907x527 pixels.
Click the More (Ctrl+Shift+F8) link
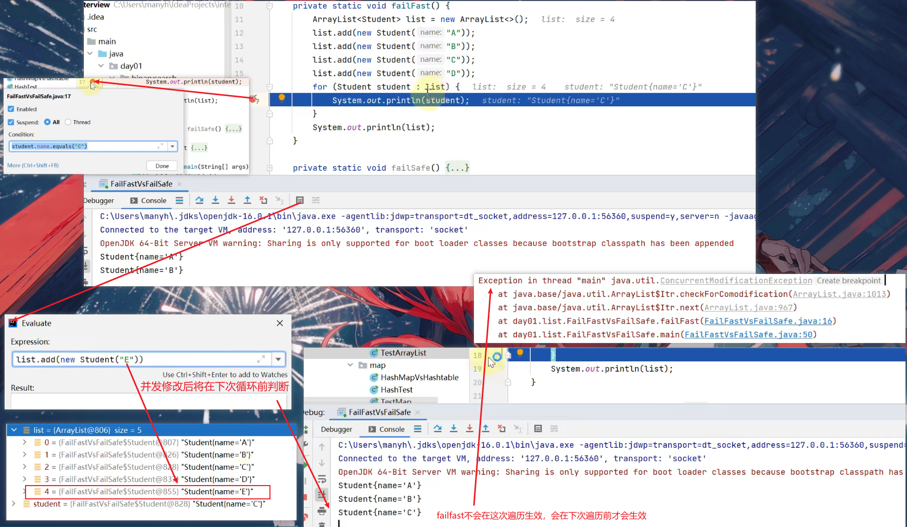click(x=33, y=165)
